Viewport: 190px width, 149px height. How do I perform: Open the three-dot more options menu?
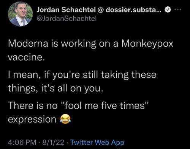click(x=178, y=9)
